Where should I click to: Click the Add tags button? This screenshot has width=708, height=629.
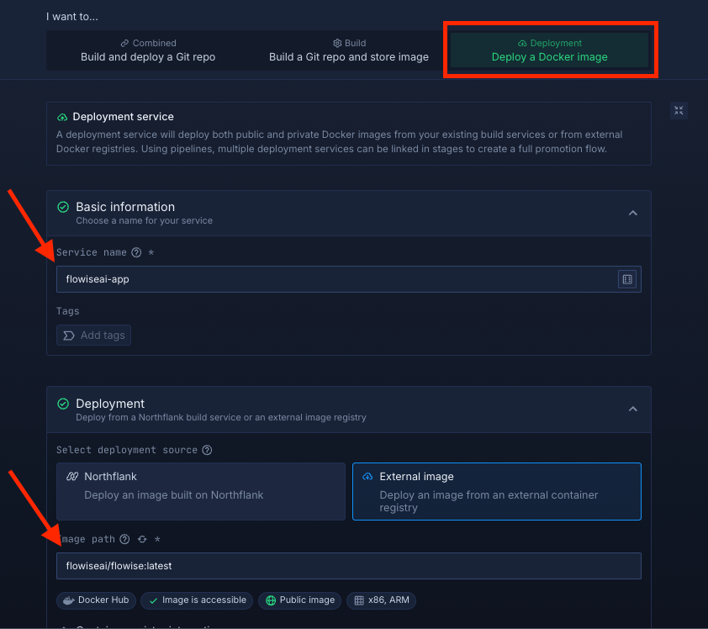pyautogui.click(x=94, y=336)
